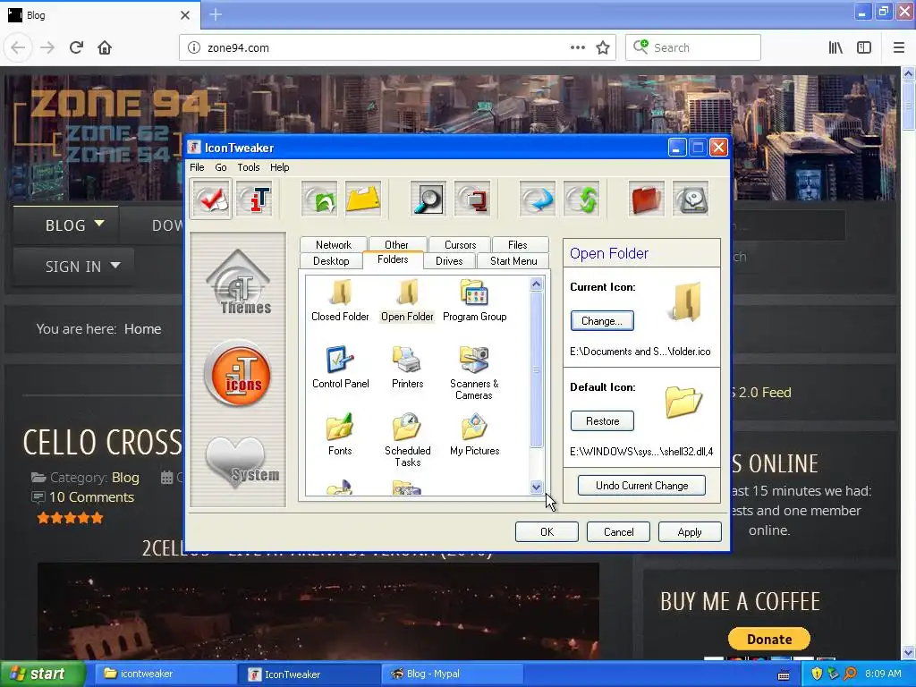Switch to the Cursors tab
Screen dimensions: 916x687
point(461,245)
